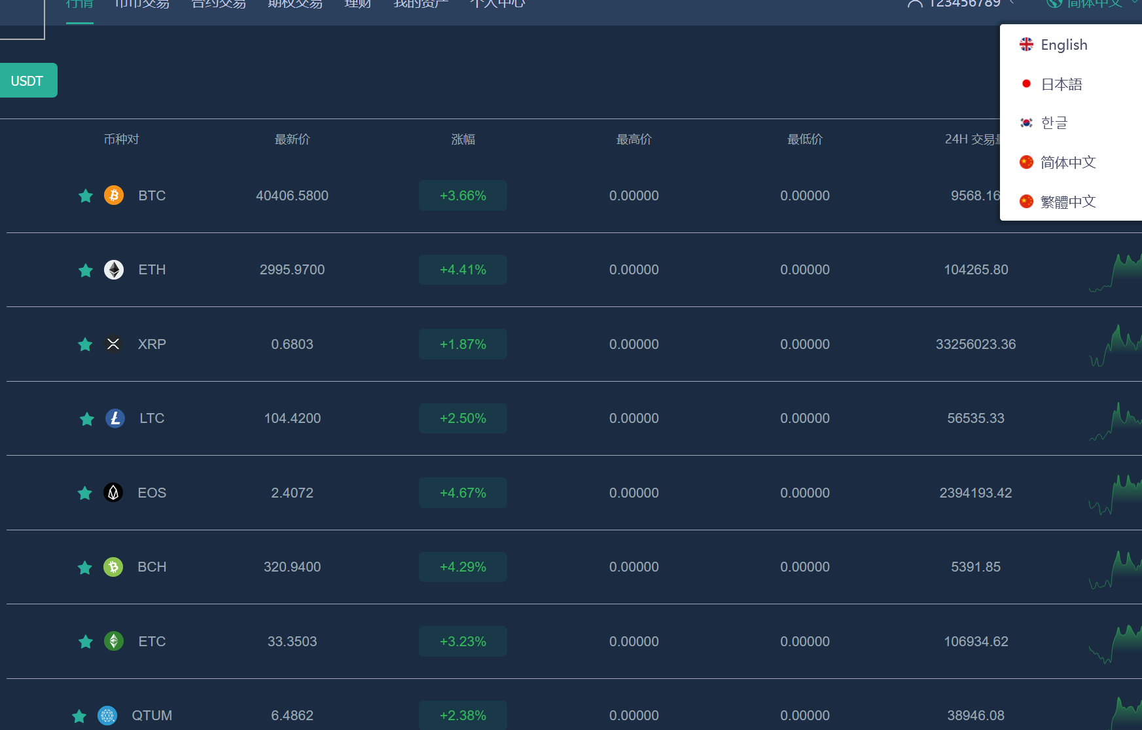The image size is (1142, 730).
Task: Click the green Bitcoin Cash icon
Action: tap(113, 567)
